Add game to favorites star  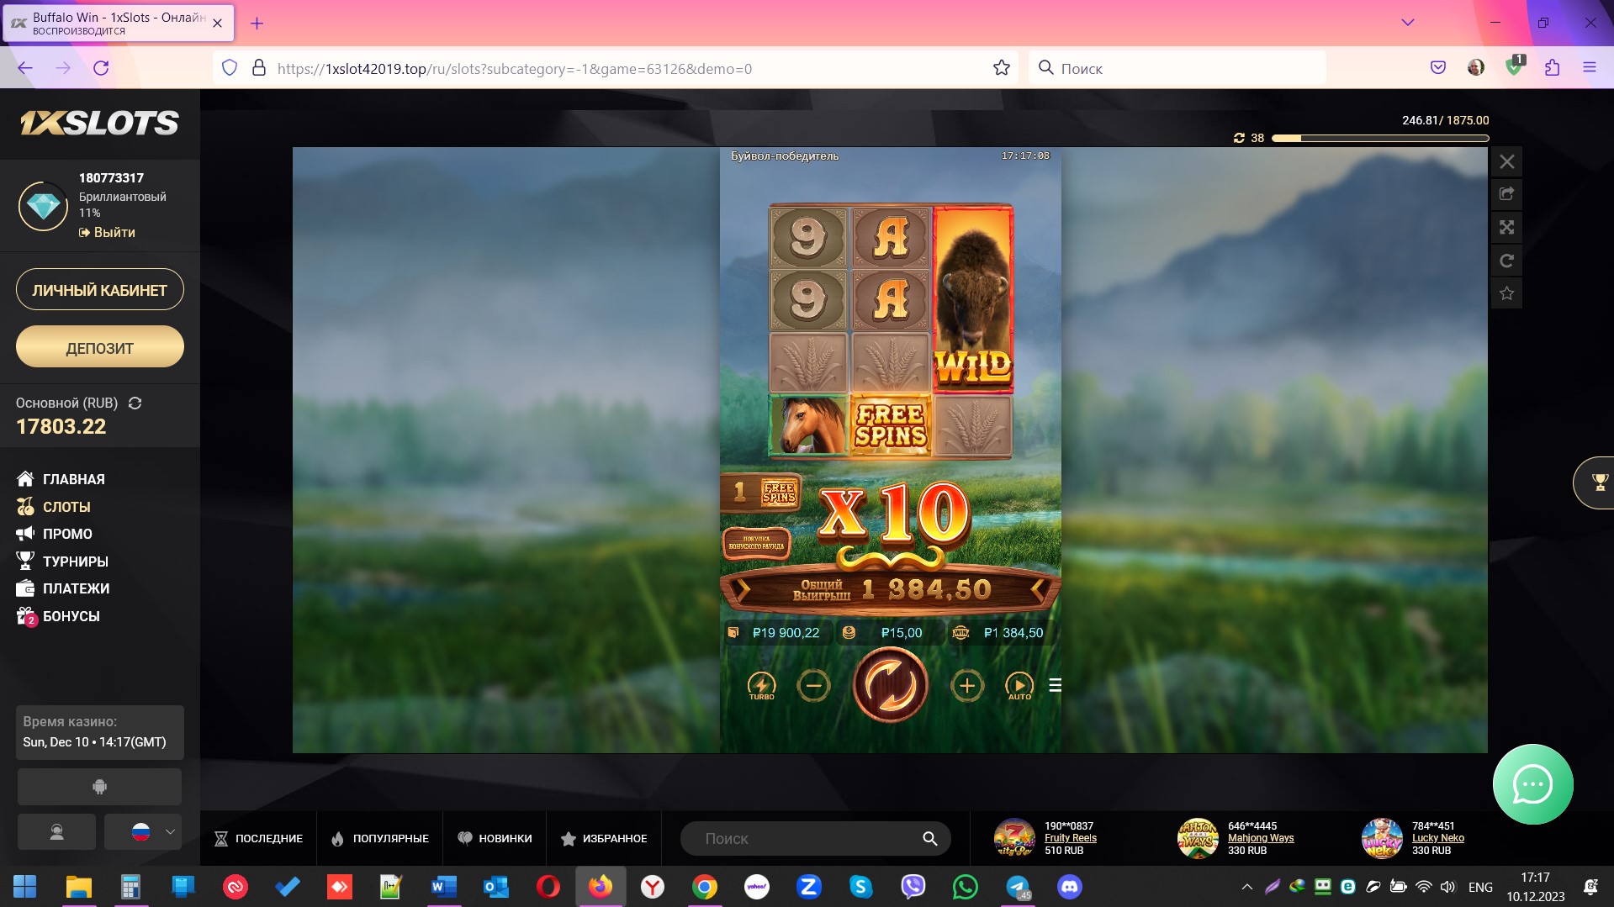(x=1506, y=293)
